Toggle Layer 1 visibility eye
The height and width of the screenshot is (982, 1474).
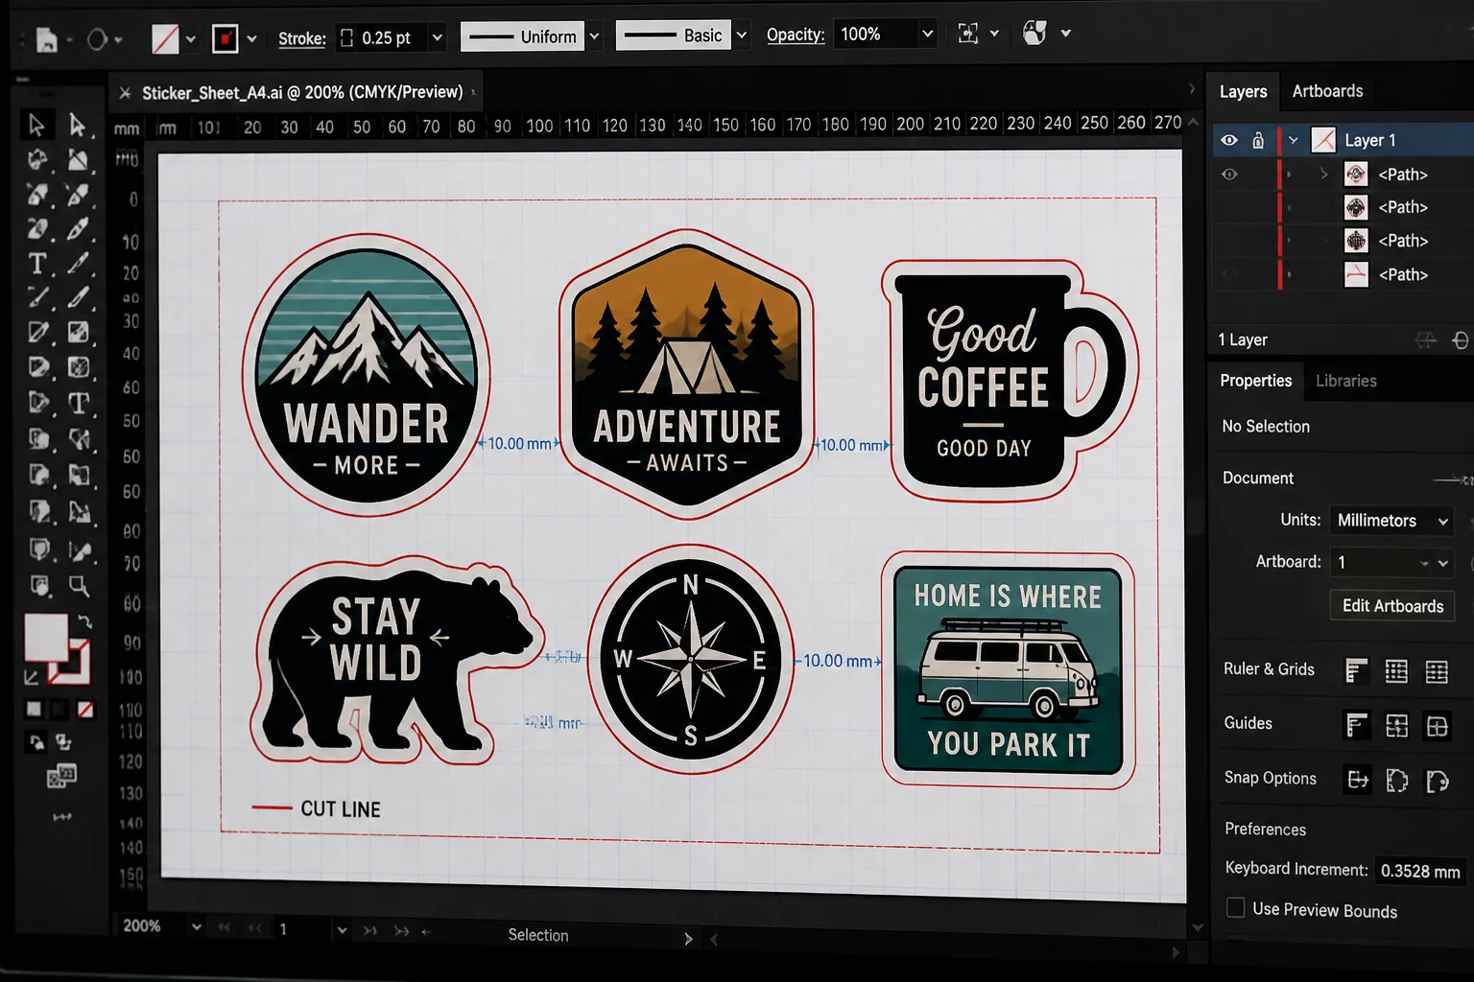[1229, 140]
